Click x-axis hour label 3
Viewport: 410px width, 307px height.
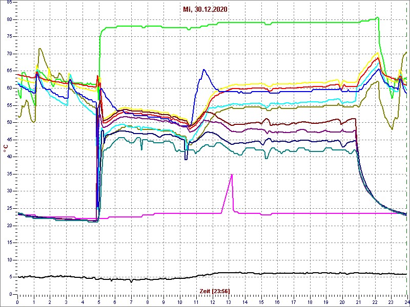(66, 302)
